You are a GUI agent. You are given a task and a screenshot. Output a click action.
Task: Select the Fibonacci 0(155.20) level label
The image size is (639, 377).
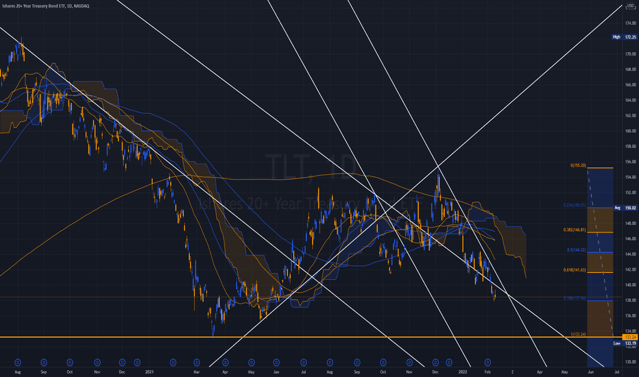click(x=578, y=165)
